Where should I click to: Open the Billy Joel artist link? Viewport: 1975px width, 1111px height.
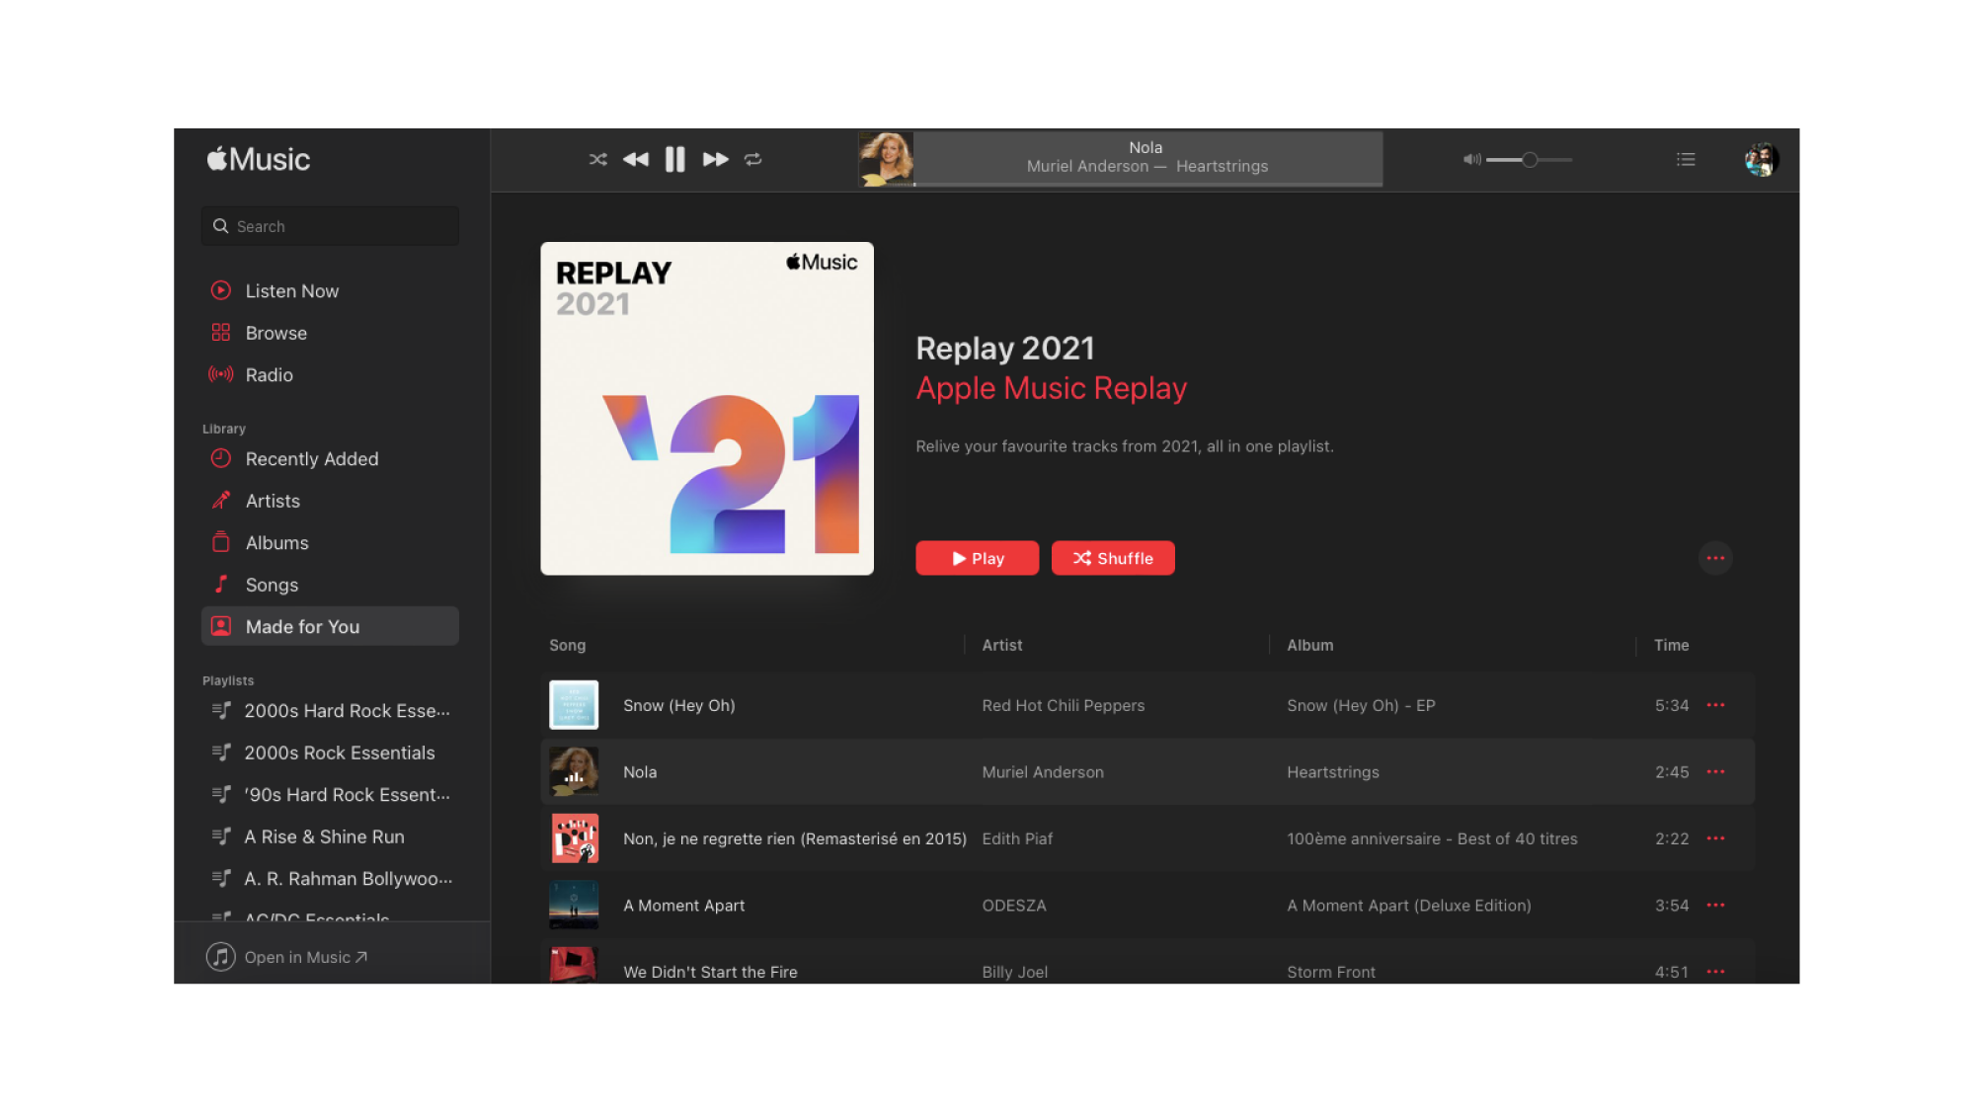1015,972
